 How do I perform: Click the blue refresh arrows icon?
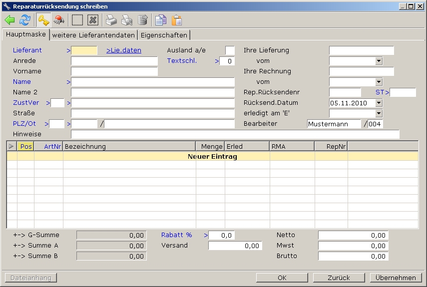point(24,20)
